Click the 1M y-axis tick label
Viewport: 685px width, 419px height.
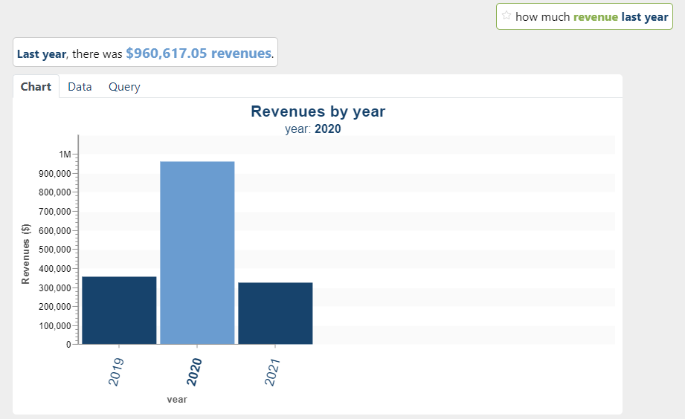(65, 155)
